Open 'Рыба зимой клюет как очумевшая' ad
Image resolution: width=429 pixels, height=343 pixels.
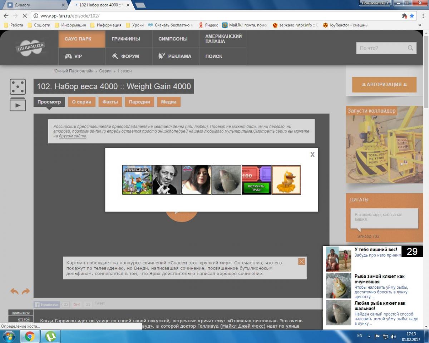pos(380,279)
